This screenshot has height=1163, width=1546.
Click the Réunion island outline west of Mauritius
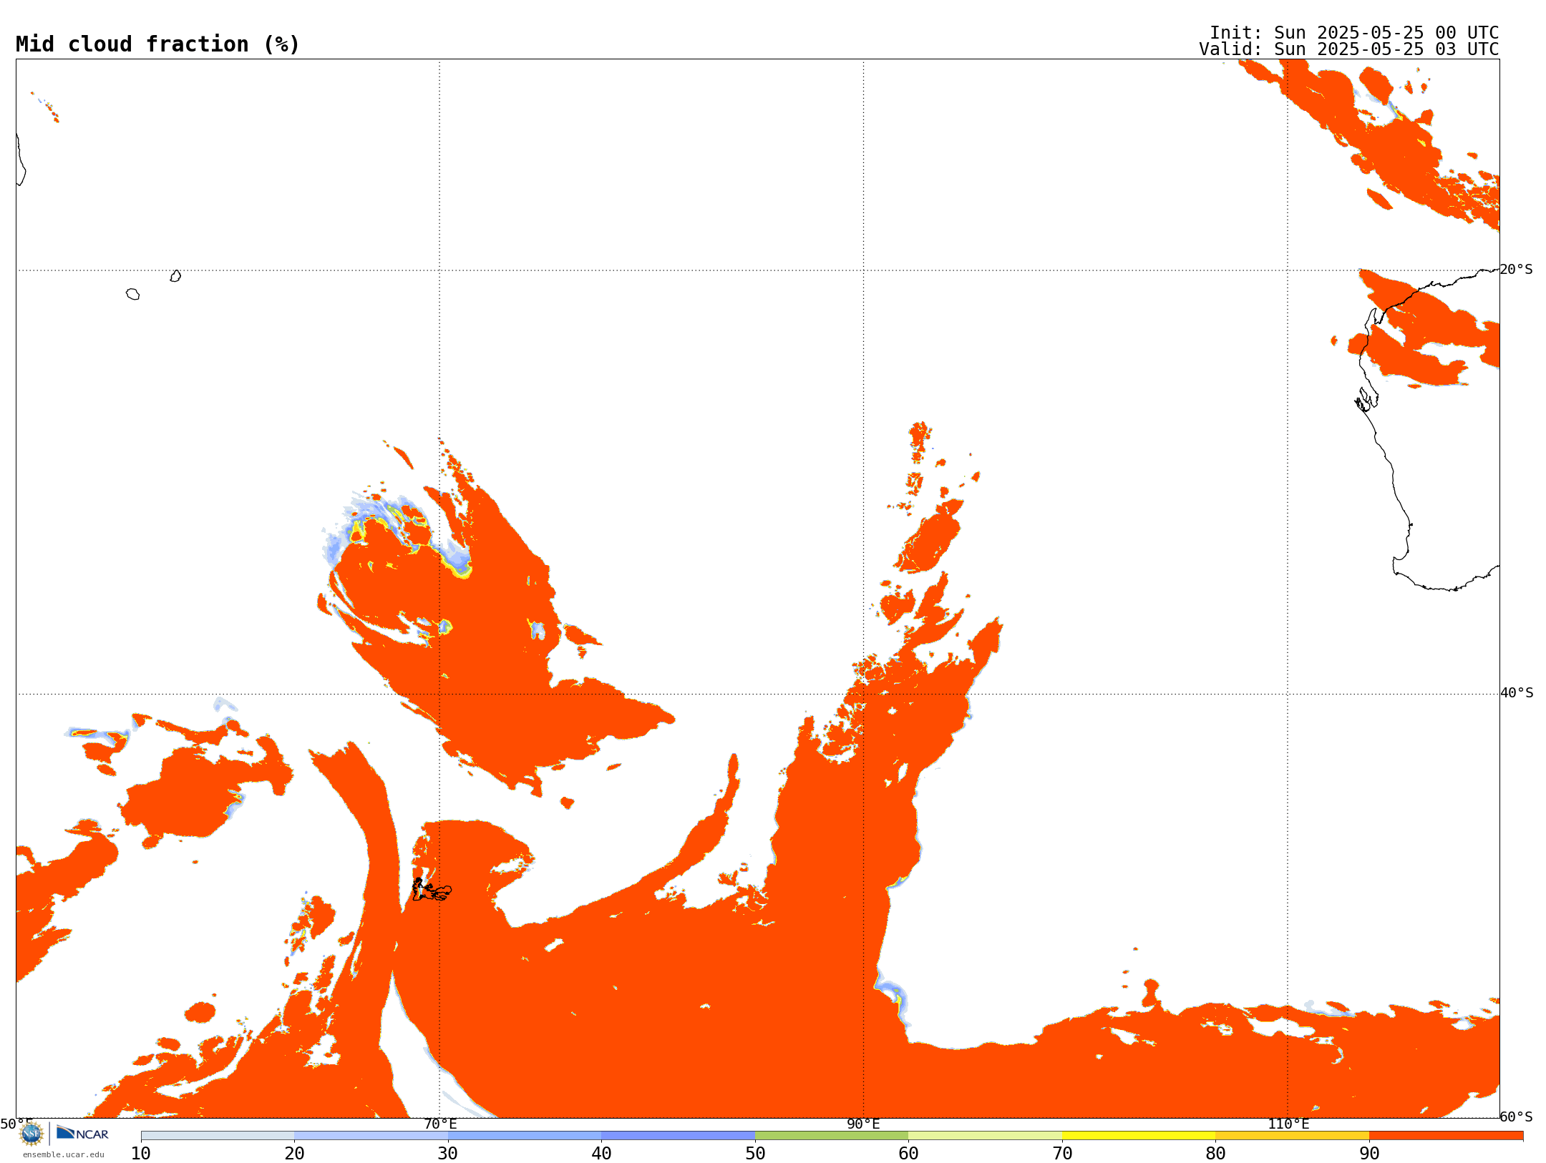(133, 294)
